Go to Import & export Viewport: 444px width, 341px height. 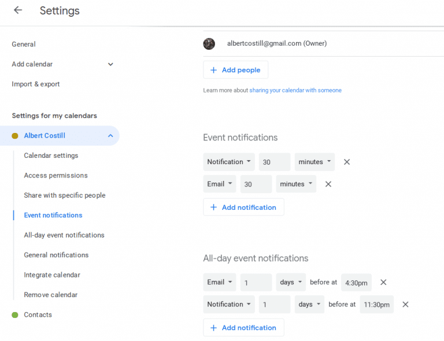click(36, 84)
